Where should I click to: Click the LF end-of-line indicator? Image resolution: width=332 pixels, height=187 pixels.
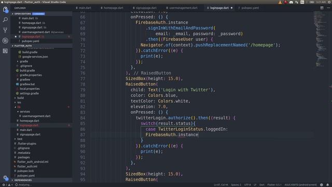tap(255, 185)
